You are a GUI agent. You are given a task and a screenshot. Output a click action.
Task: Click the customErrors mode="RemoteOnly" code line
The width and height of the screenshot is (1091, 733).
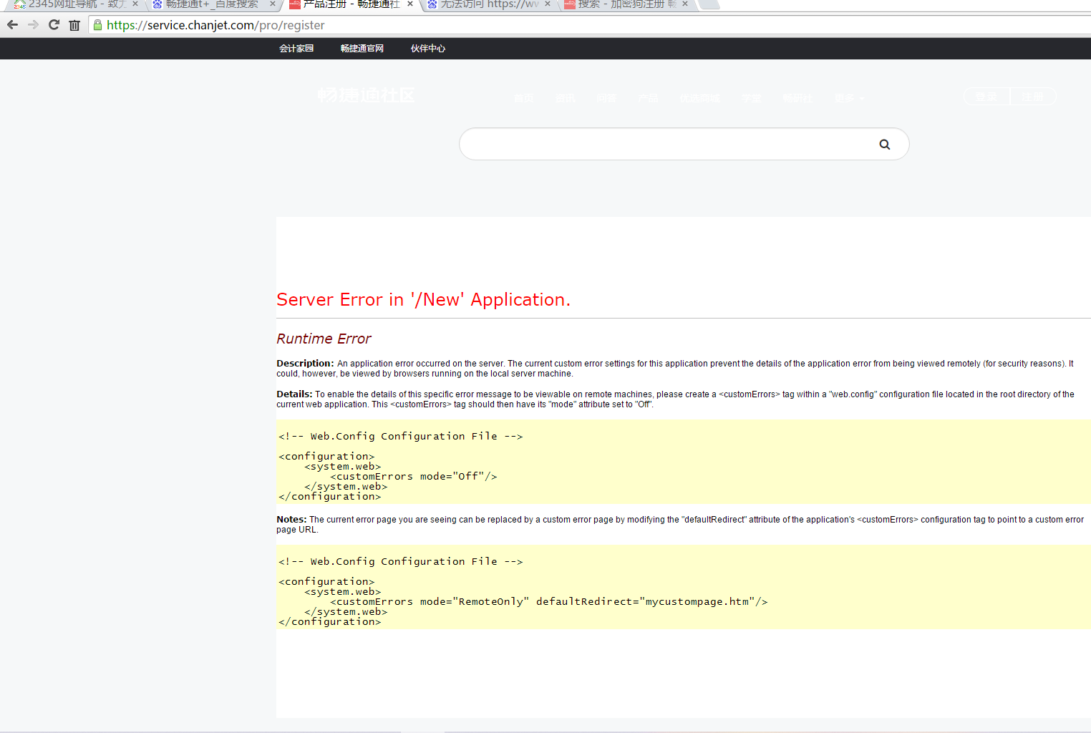click(x=548, y=602)
